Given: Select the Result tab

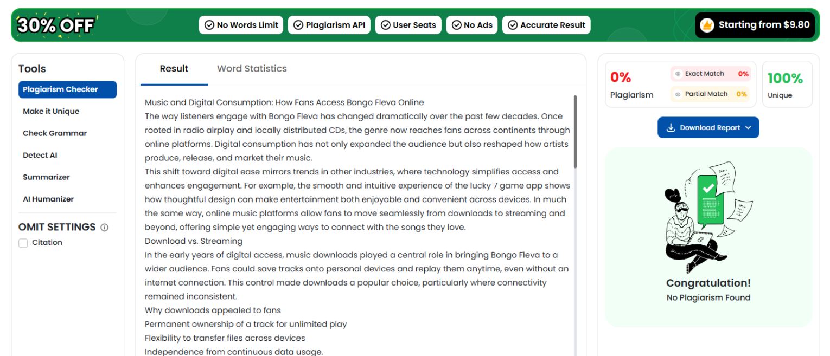Looking at the screenshot, I should click(x=174, y=69).
